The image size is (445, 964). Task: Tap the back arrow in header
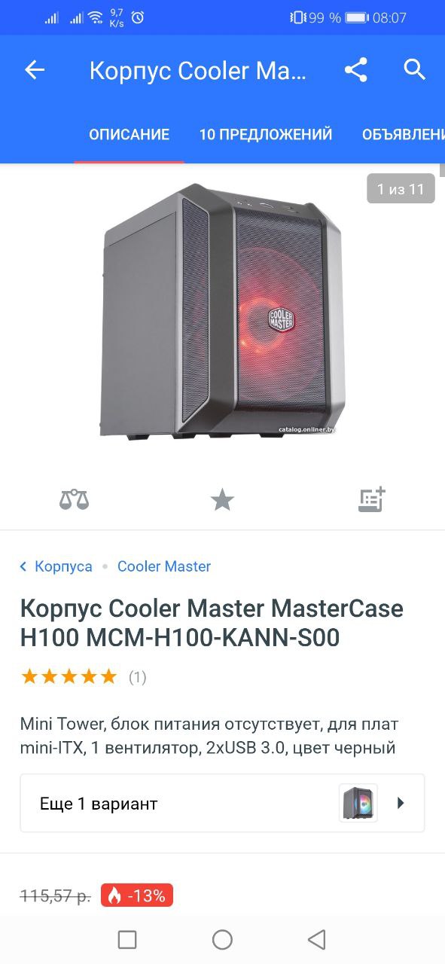tap(35, 70)
